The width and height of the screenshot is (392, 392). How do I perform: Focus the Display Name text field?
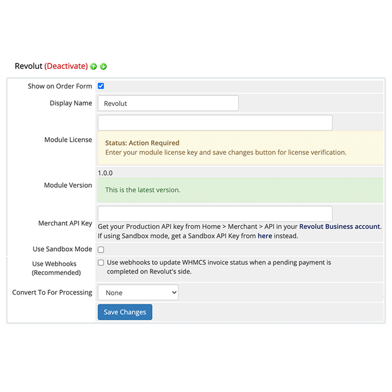coord(168,103)
